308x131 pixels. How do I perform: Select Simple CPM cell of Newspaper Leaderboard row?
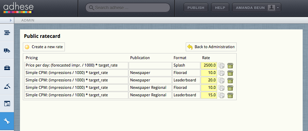[76, 80]
